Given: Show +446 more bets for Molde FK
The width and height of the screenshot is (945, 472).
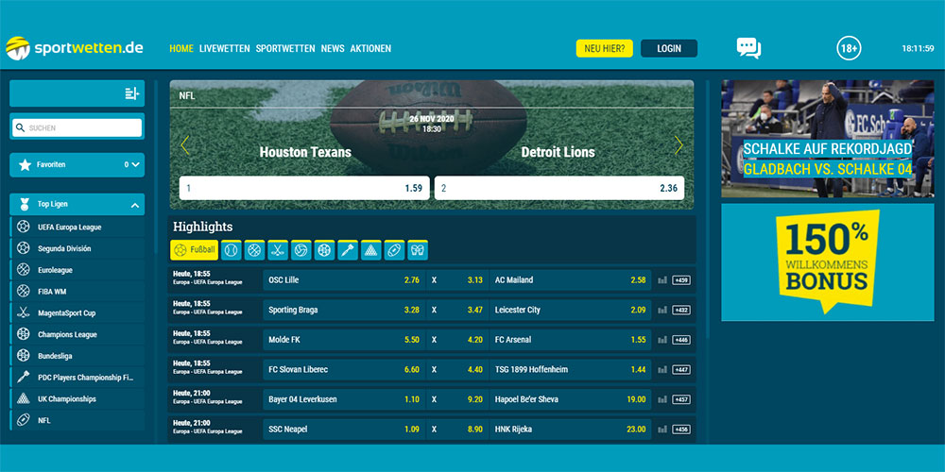Looking at the screenshot, I should tap(681, 340).
